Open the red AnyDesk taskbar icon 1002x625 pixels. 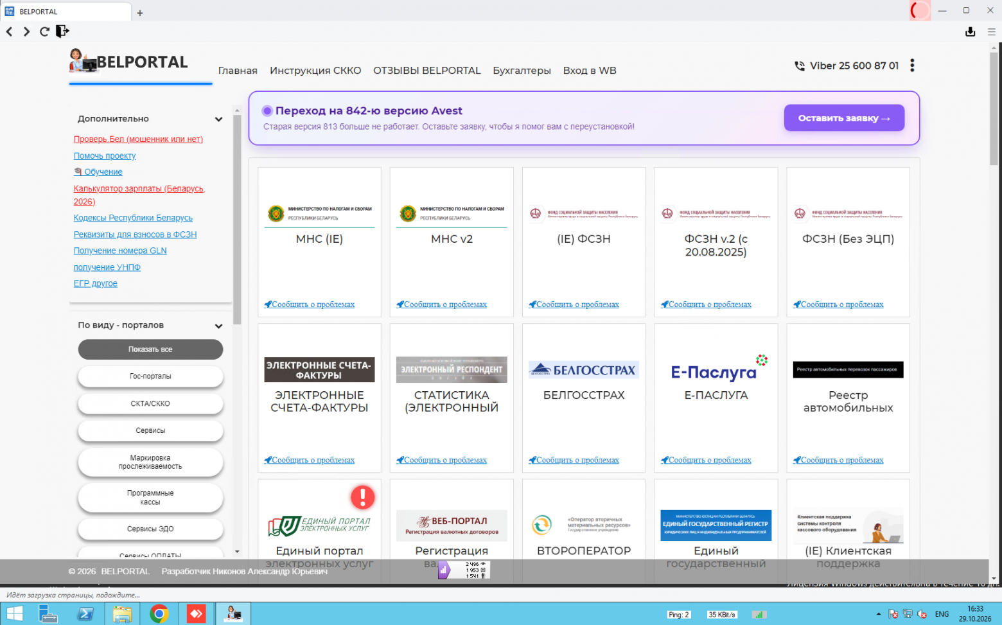click(x=196, y=614)
